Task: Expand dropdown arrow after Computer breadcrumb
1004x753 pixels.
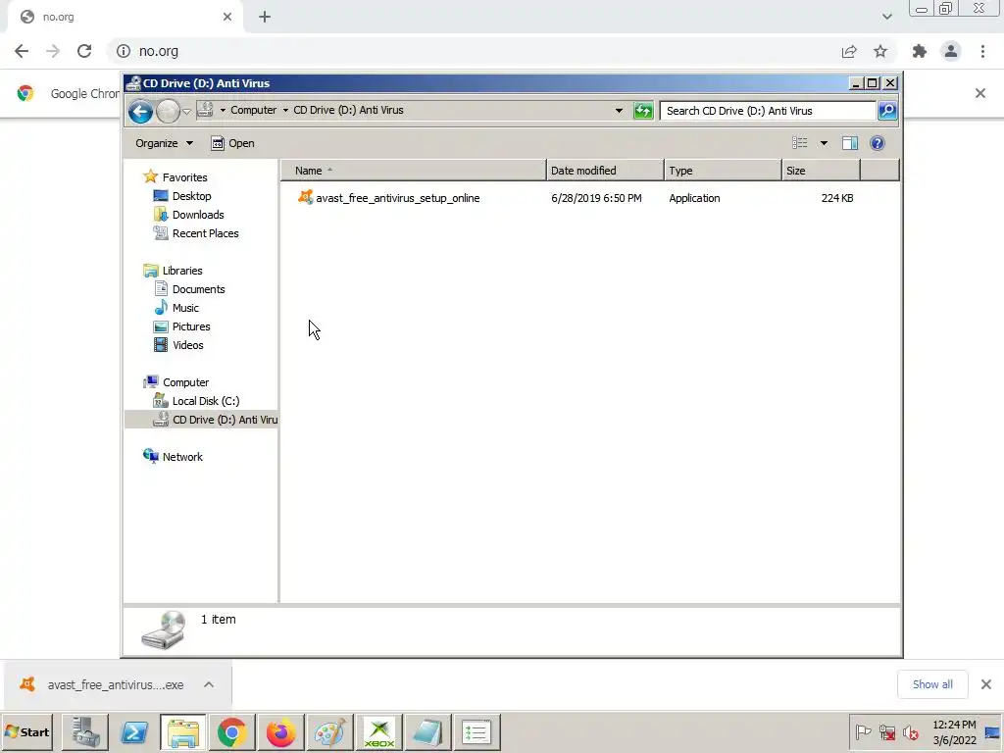Action: point(285,110)
